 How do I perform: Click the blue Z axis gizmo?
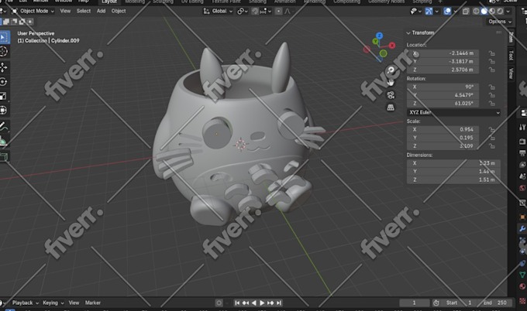(380, 36)
